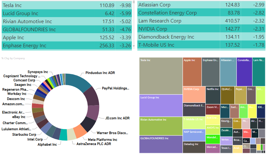The image size is (266, 154).
Task: Select Regeneron Pharmaceuticals donut label
Action: pyautogui.click(x=15, y=90)
